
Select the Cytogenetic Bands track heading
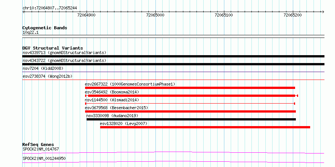point(45,28)
